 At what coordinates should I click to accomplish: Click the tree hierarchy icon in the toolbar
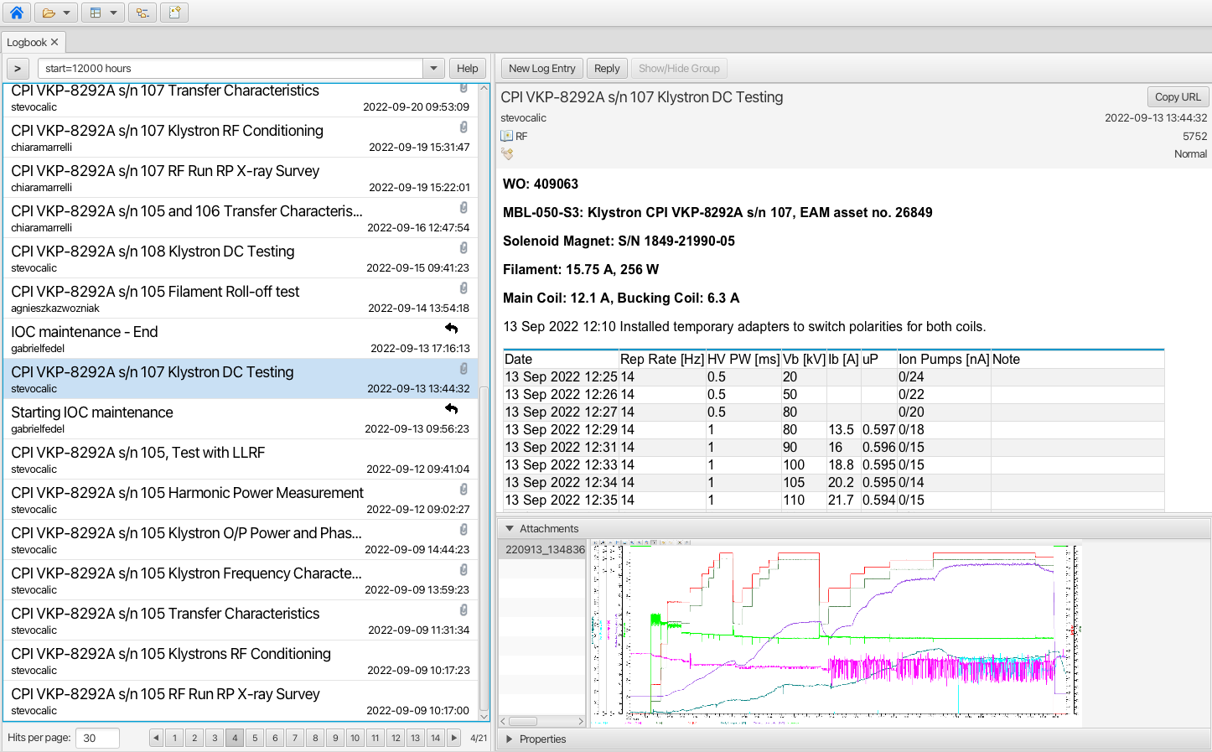(142, 13)
